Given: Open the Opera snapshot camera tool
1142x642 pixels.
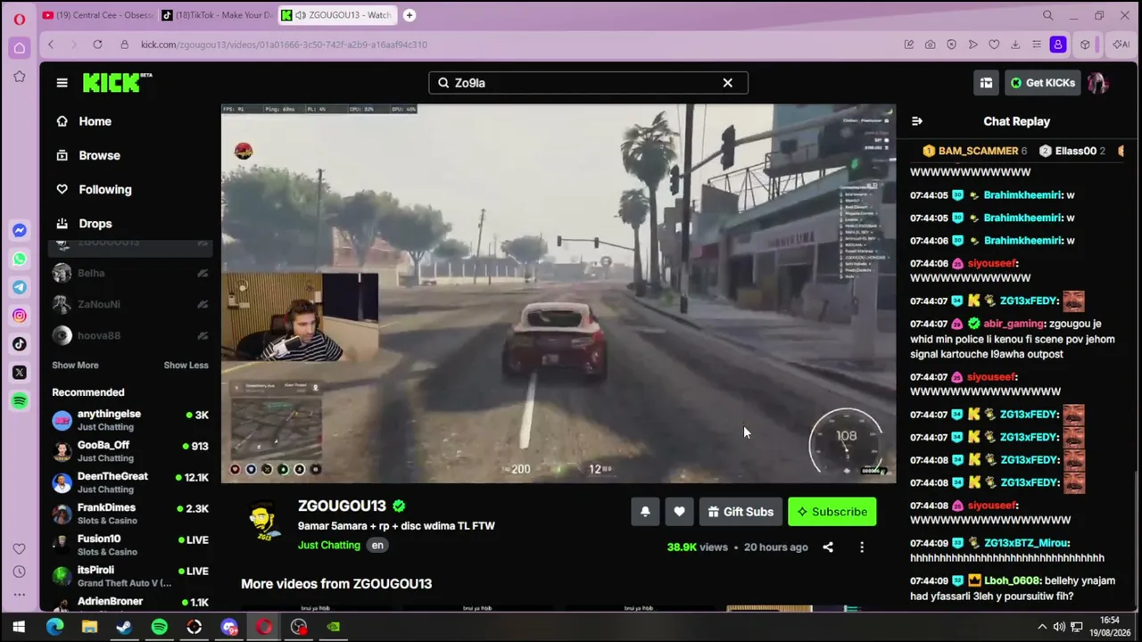Looking at the screenshot, I should point(930,45).
